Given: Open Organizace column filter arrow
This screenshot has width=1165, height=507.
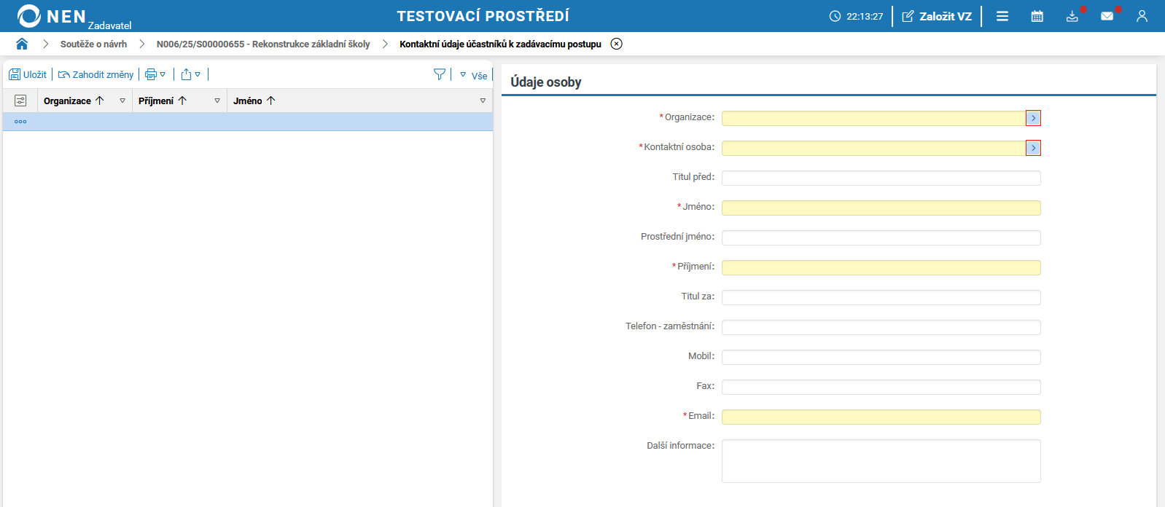Looking at the screenshot, I should (x=122, y=101).
